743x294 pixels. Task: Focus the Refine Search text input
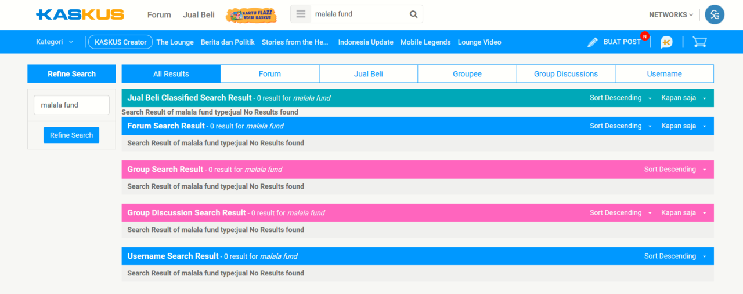[71, 105]
